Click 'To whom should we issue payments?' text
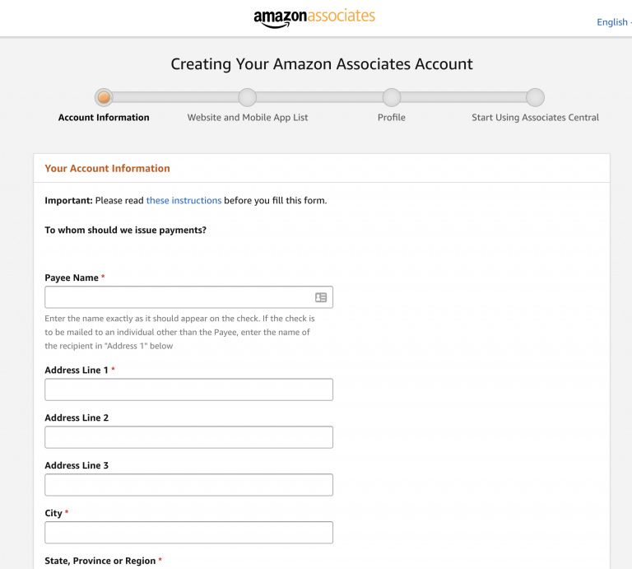 pos(125,230)
